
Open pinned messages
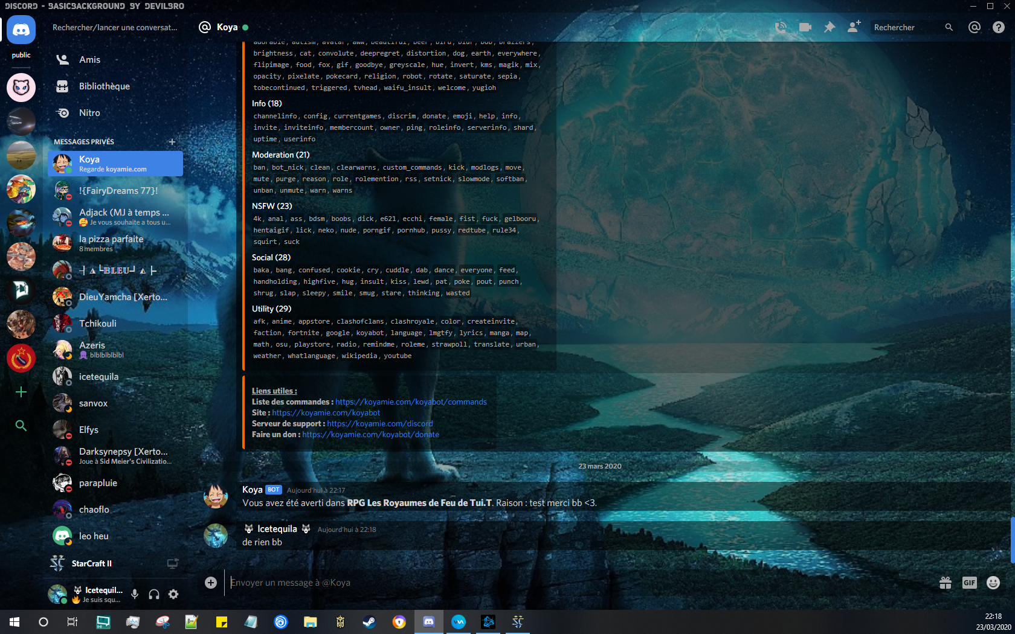coord(830,27)
